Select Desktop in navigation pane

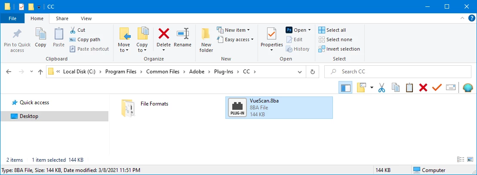[55, 116]
